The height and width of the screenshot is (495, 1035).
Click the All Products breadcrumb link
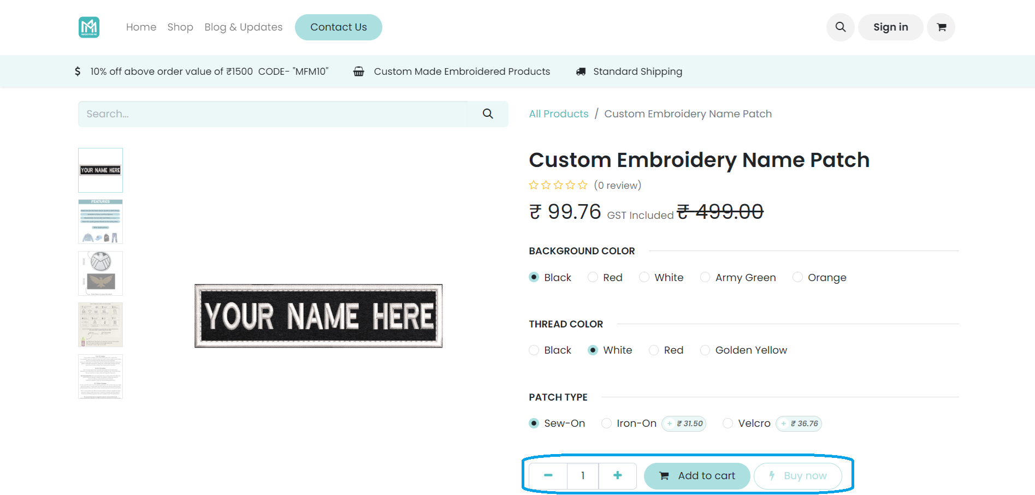coord(559,114)
